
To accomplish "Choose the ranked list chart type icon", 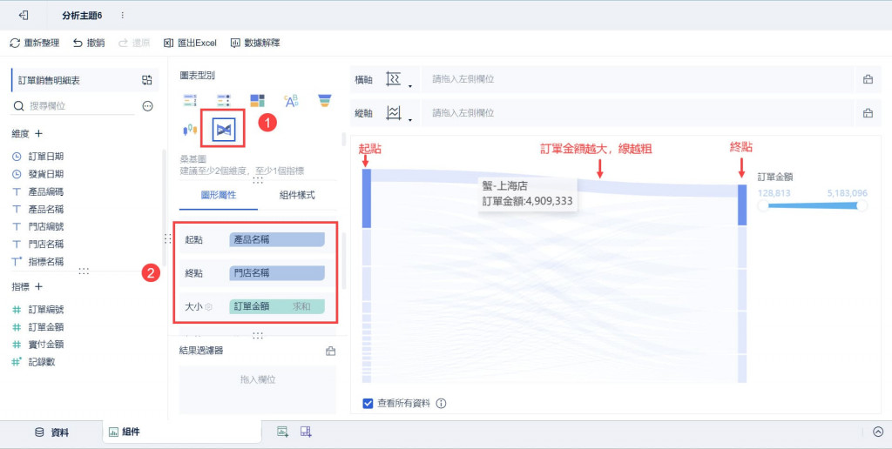I will [189, 101].
